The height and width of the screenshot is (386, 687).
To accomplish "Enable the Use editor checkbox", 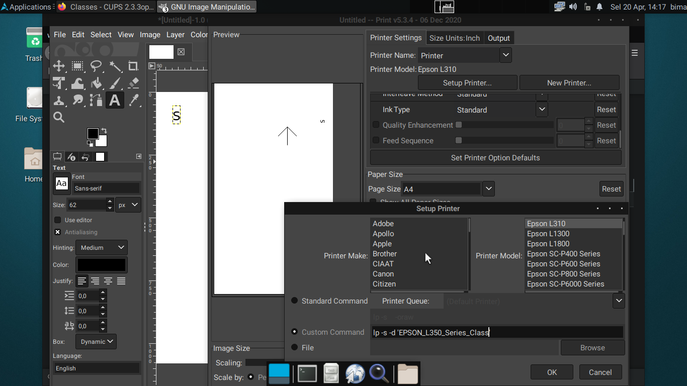I will [57, 220].
